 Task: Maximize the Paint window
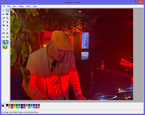[135, 2]
